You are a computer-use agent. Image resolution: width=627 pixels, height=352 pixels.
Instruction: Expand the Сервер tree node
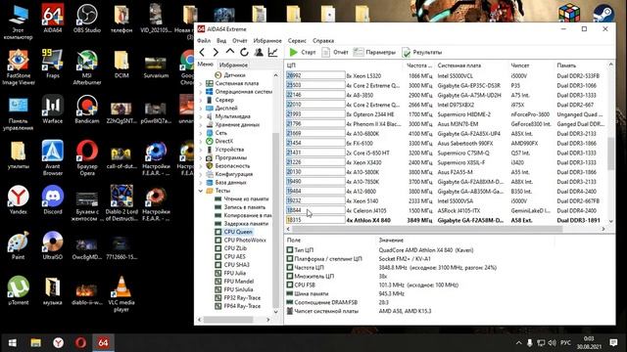201,100
